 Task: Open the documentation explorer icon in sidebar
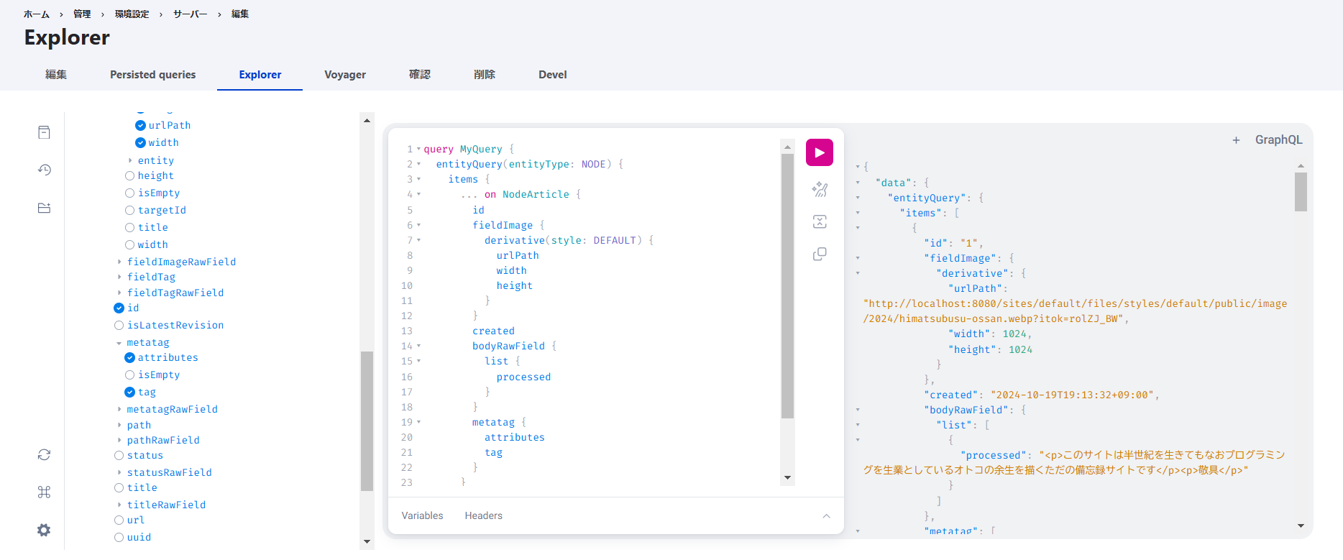pyautogui.click(x=44, y=132)
